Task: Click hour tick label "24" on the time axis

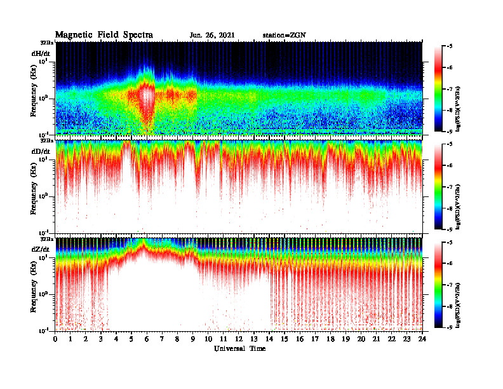Action: tap(422, 339)
